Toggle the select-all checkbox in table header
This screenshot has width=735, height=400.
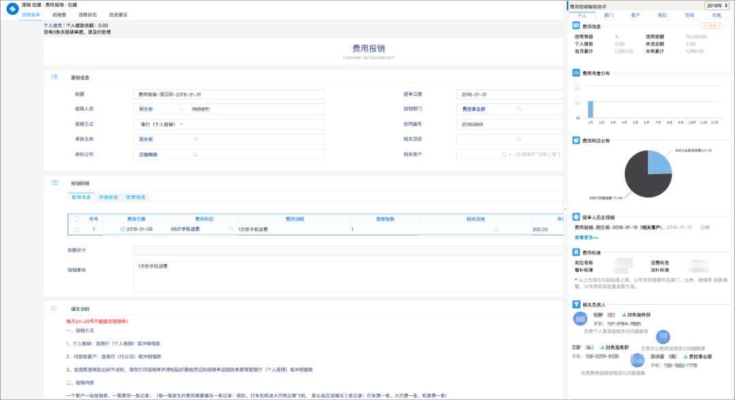pyautogui.click(x=77, y=219)
